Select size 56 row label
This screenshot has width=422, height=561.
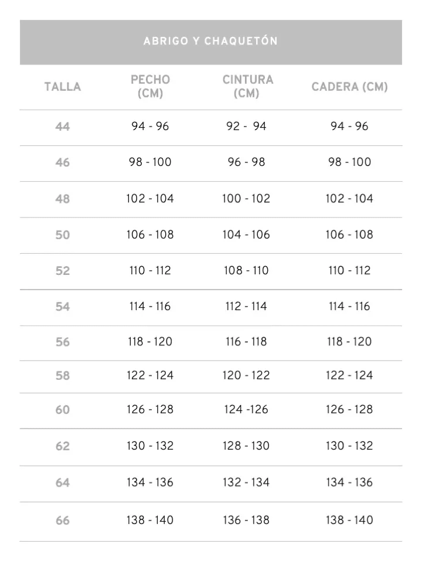[x=62, y=342]
